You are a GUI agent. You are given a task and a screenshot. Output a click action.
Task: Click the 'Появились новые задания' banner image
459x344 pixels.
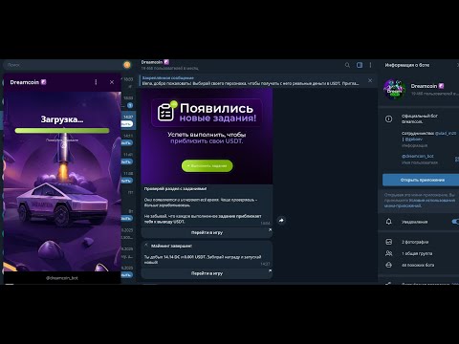207,136
